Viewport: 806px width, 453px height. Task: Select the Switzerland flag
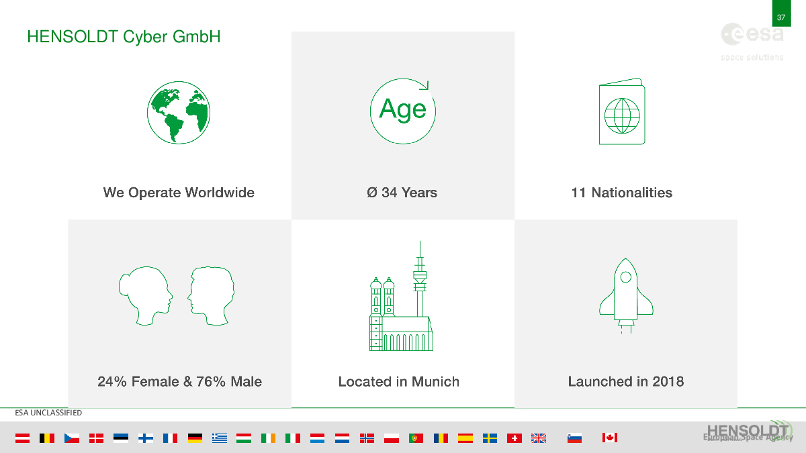coord(514,438)
